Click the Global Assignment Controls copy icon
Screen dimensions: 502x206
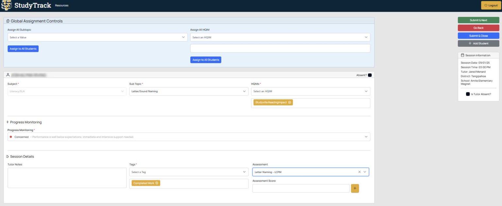[x=8, y=21]
